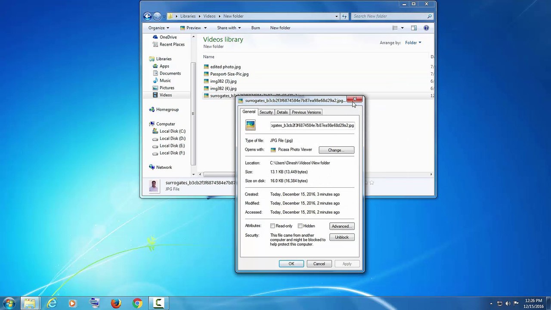The height and width of the screenshot is (310, 551).
Task: Expand the Arrange by Folder dropdown
Action: point(413,43)
